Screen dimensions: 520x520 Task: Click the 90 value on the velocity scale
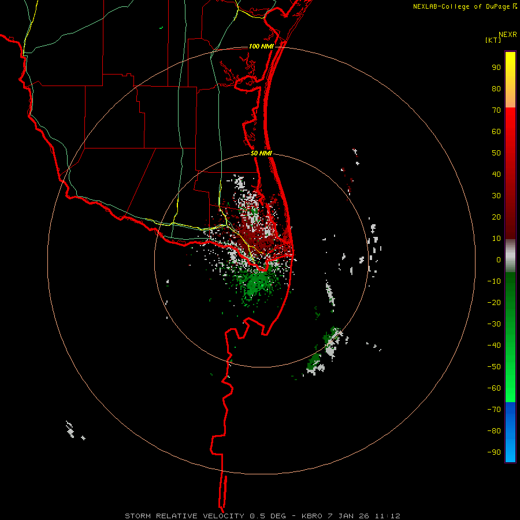click(x=496, y=68)
